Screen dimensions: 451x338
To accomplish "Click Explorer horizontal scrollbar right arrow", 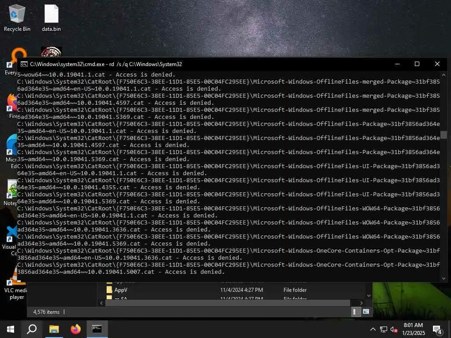I will pyautogui.click(x=361, y=303).
